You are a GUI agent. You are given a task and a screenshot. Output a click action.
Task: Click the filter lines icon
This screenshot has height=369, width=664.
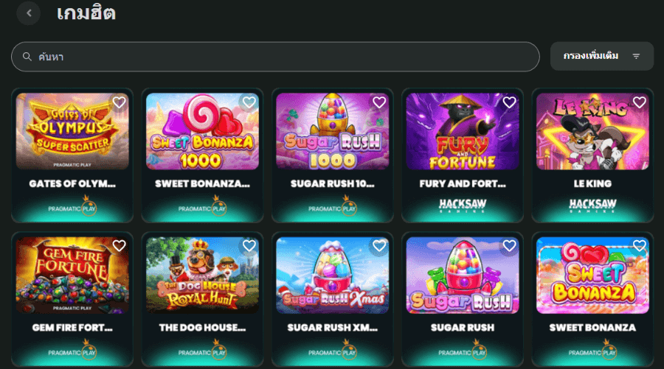coord(636,56)
